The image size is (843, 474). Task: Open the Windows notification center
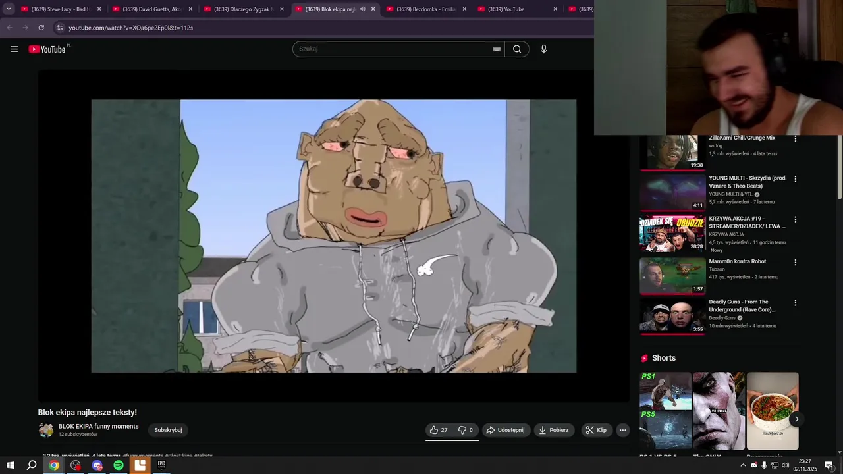click(829, 465)
